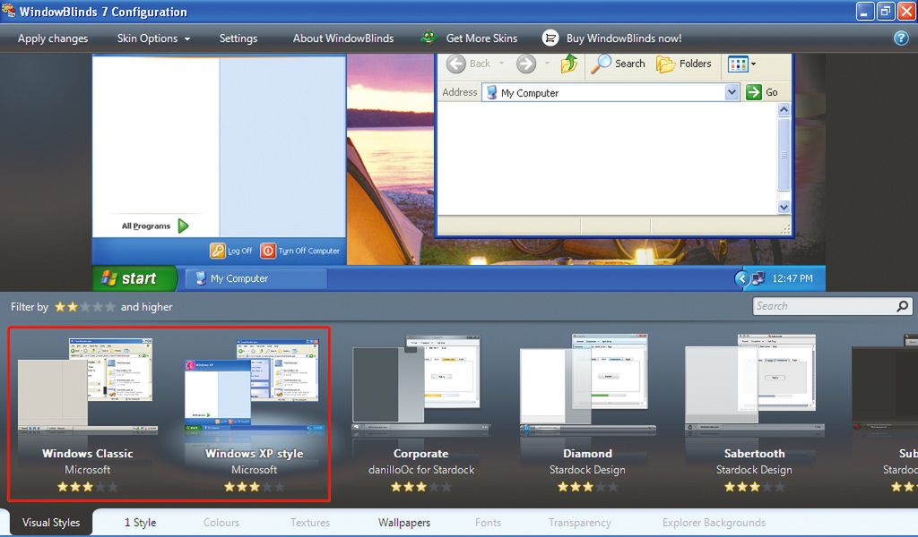Open the Views icon dropdown arrow
The image size is (918, 537).
coord(753,64)
